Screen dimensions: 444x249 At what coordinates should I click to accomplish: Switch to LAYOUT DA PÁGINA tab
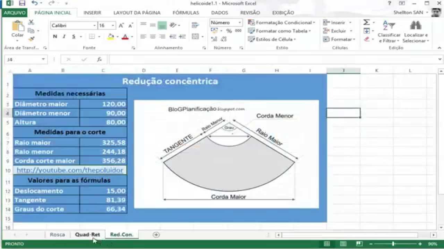137,12
